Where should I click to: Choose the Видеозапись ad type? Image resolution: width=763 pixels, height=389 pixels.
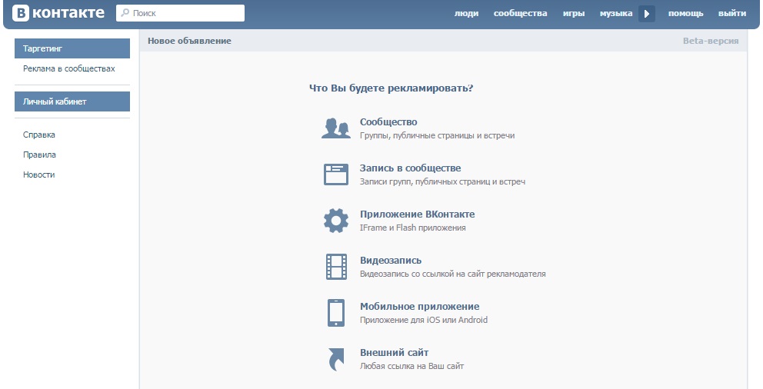point(391,261)
